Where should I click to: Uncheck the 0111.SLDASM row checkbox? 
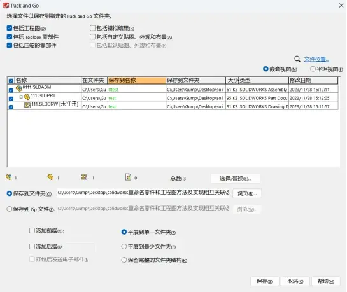click(x=11, y=90)
